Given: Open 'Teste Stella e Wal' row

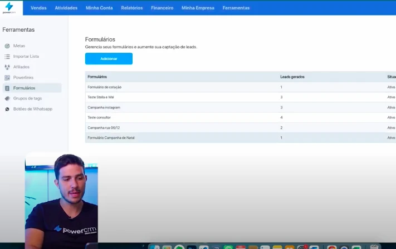Looking at the screenshot, I should point(241,97).
